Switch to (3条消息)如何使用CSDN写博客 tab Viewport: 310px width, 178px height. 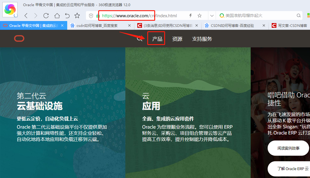tap(168, 25)
